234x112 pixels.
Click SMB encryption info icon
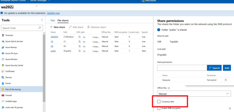pyautogui.click(x=230, y=108)
